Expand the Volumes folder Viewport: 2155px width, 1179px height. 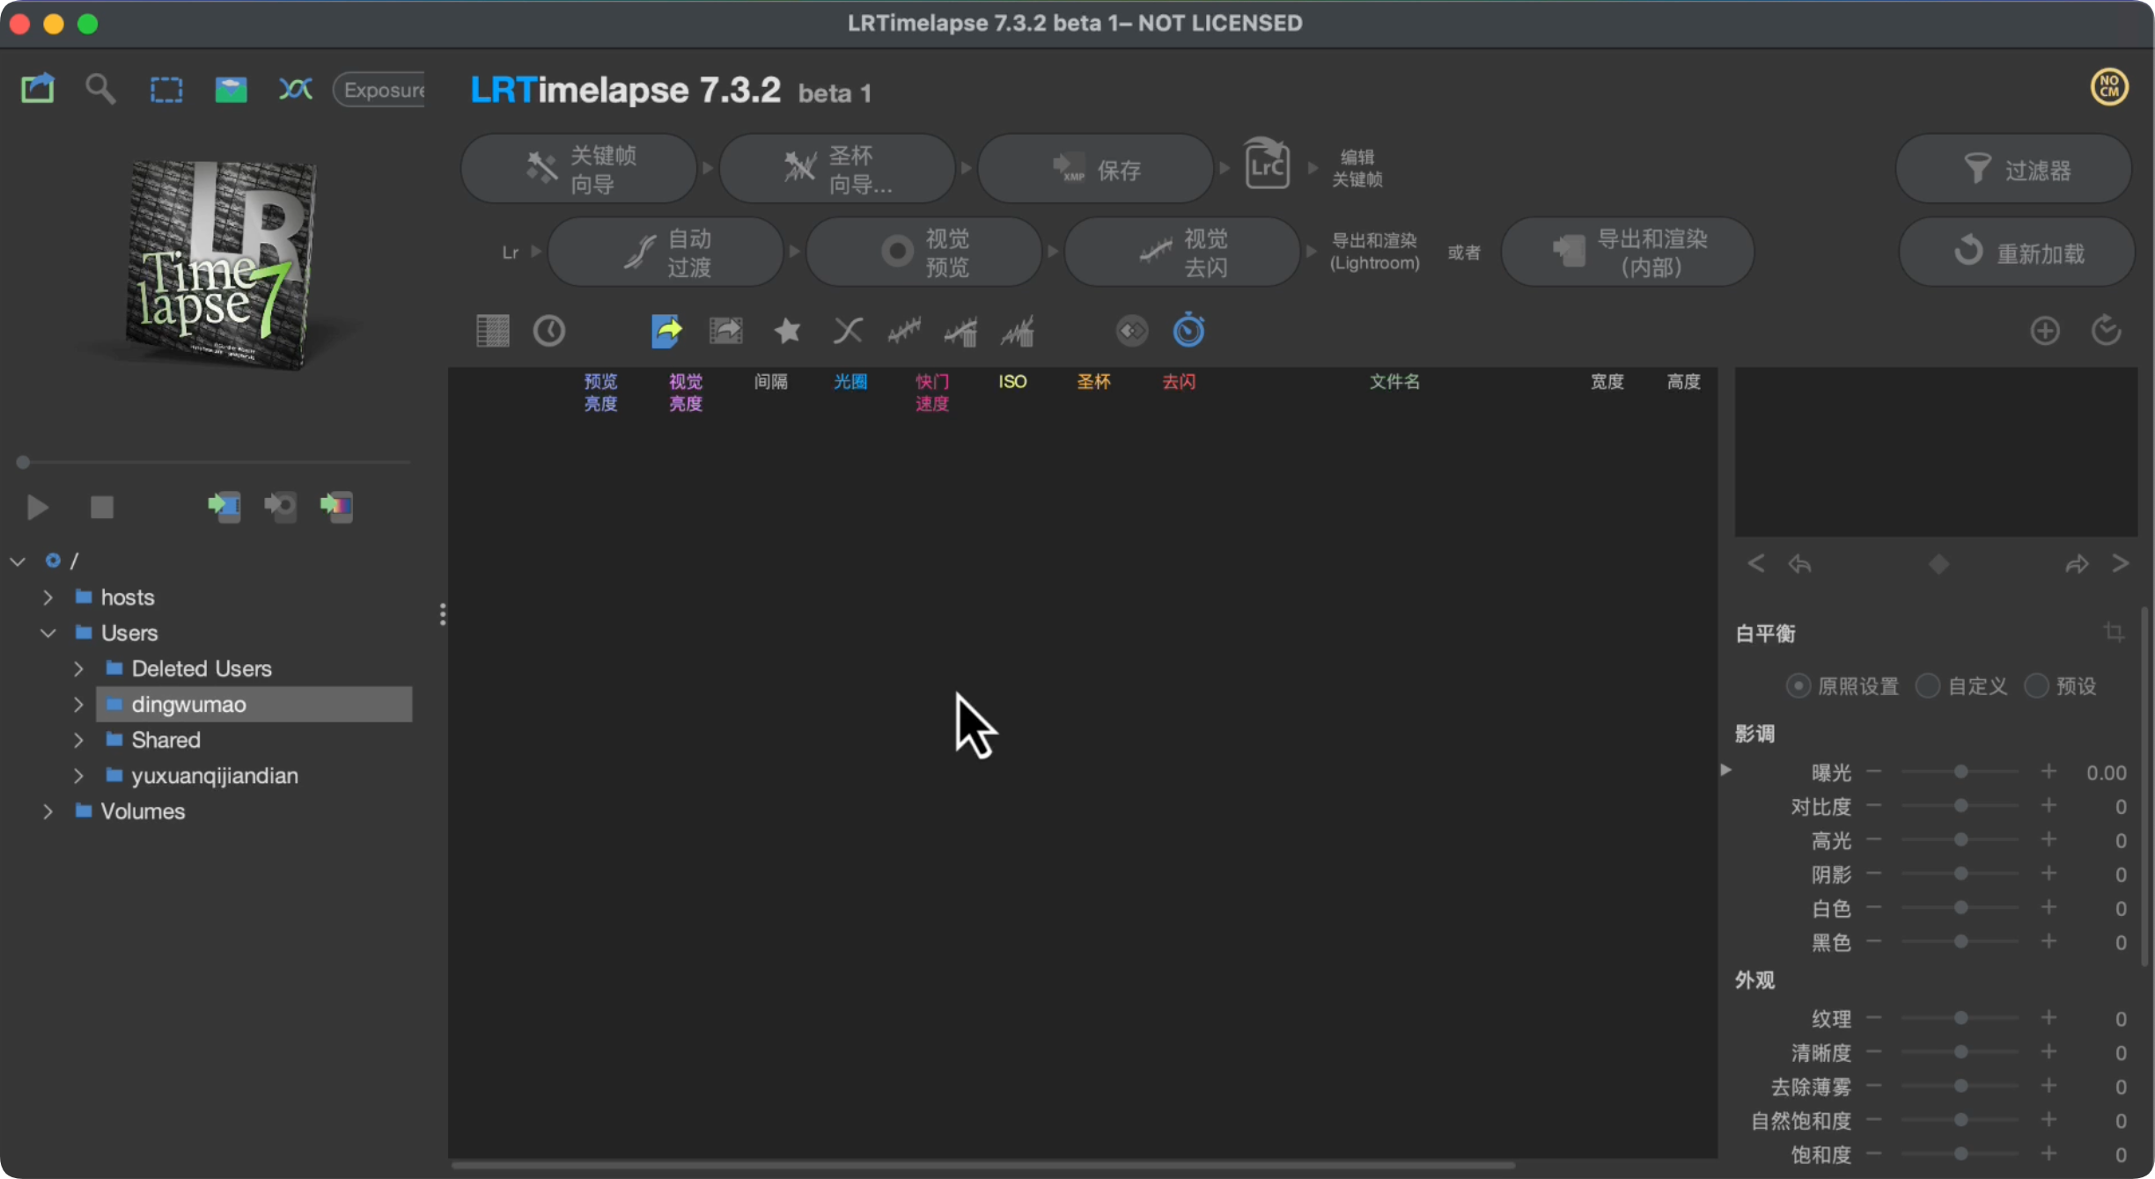48,811
